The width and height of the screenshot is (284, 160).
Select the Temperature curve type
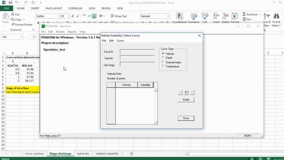163,66
